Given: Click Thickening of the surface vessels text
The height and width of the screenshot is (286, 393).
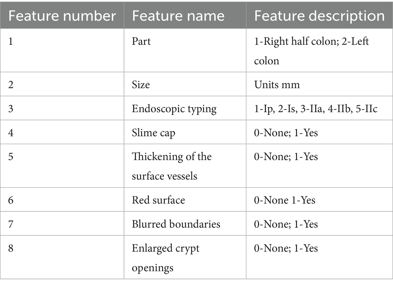Looking at the screenshot, I should pos(171,166).
